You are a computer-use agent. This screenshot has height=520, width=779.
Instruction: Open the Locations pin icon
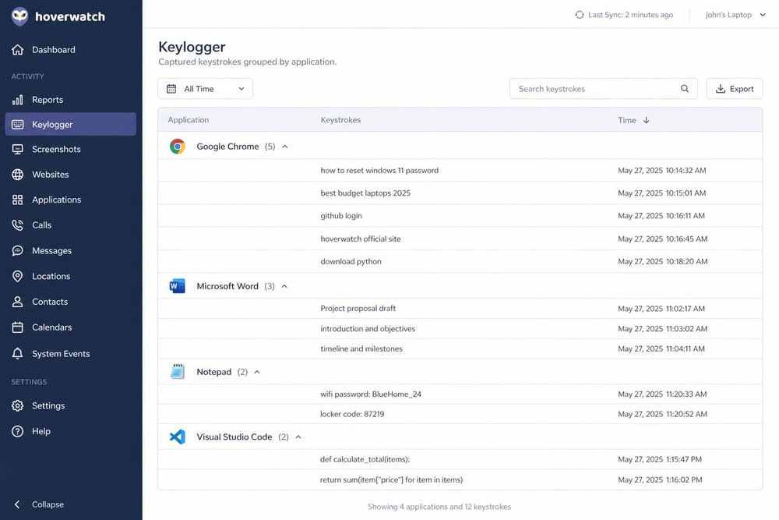17,277
